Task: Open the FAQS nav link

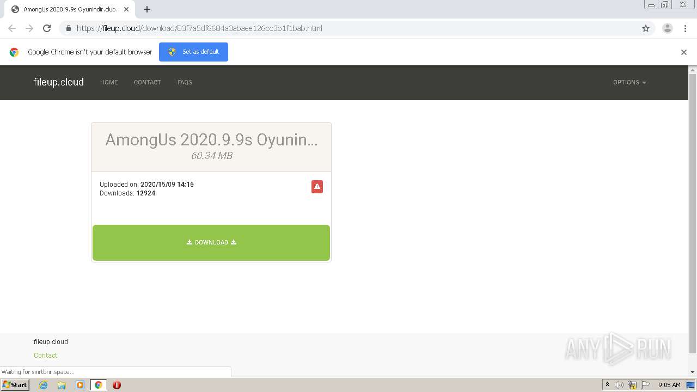Action: click(185, 83)
